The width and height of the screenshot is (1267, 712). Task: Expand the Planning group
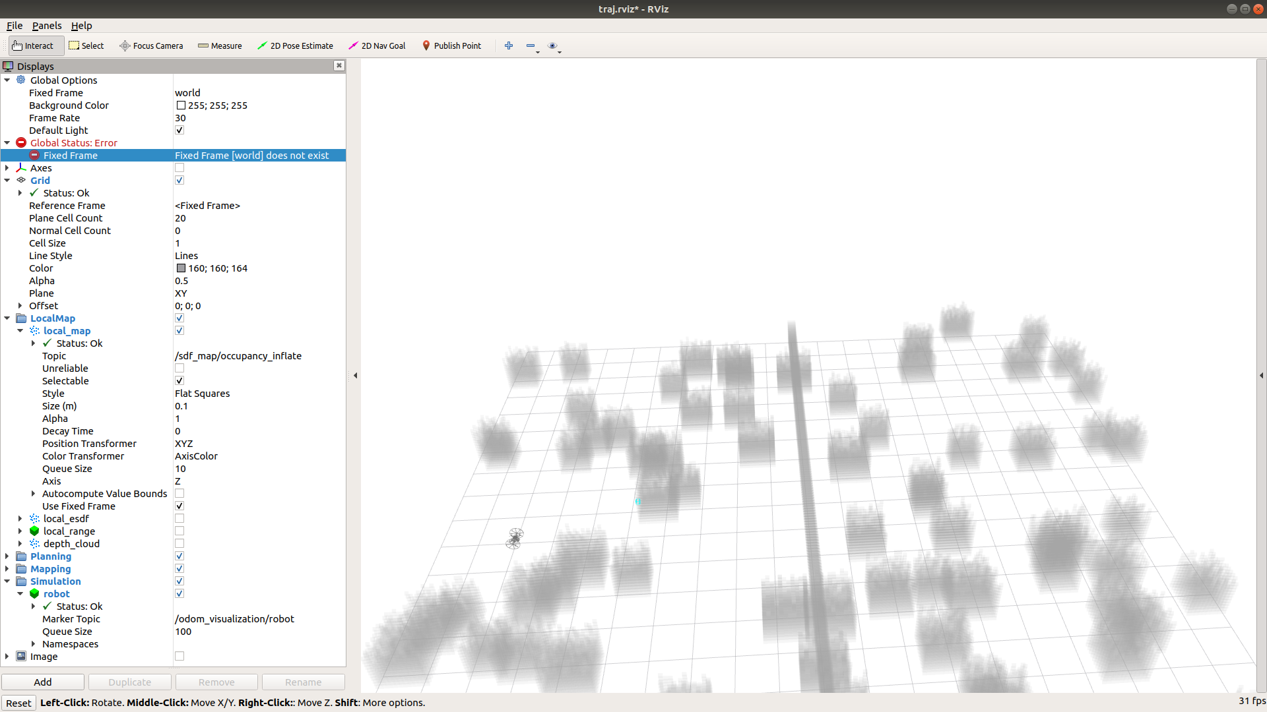tap(7, 556)
